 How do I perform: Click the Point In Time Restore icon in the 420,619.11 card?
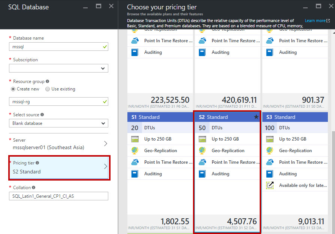(x=202, y=41)
